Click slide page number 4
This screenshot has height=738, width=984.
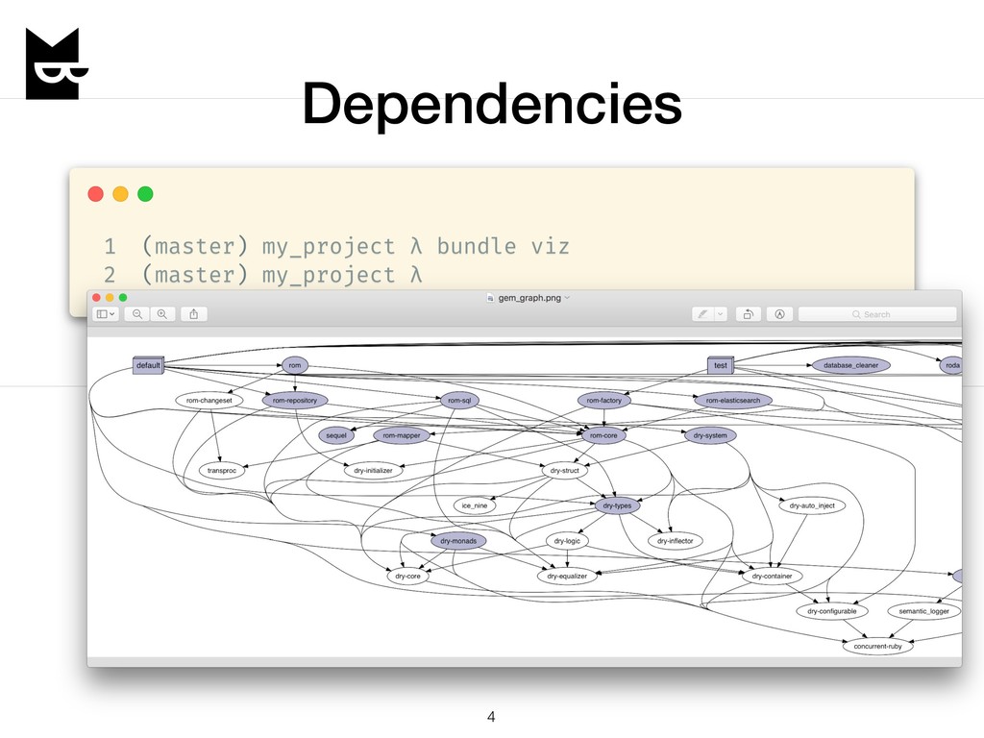click(x=491, y=717)
